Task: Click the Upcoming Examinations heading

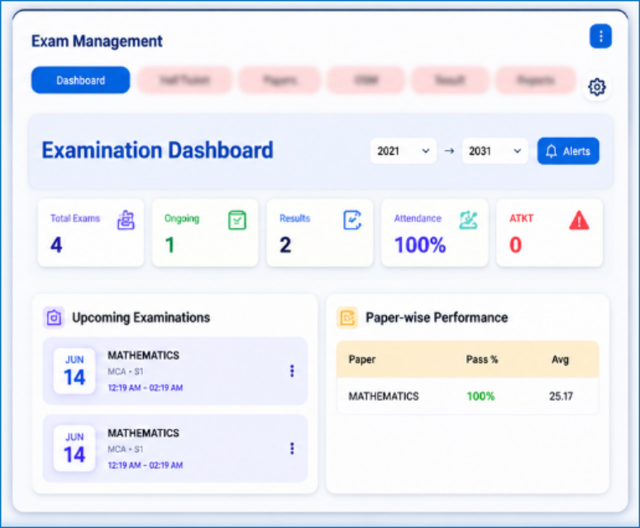Action: (141, 317)
